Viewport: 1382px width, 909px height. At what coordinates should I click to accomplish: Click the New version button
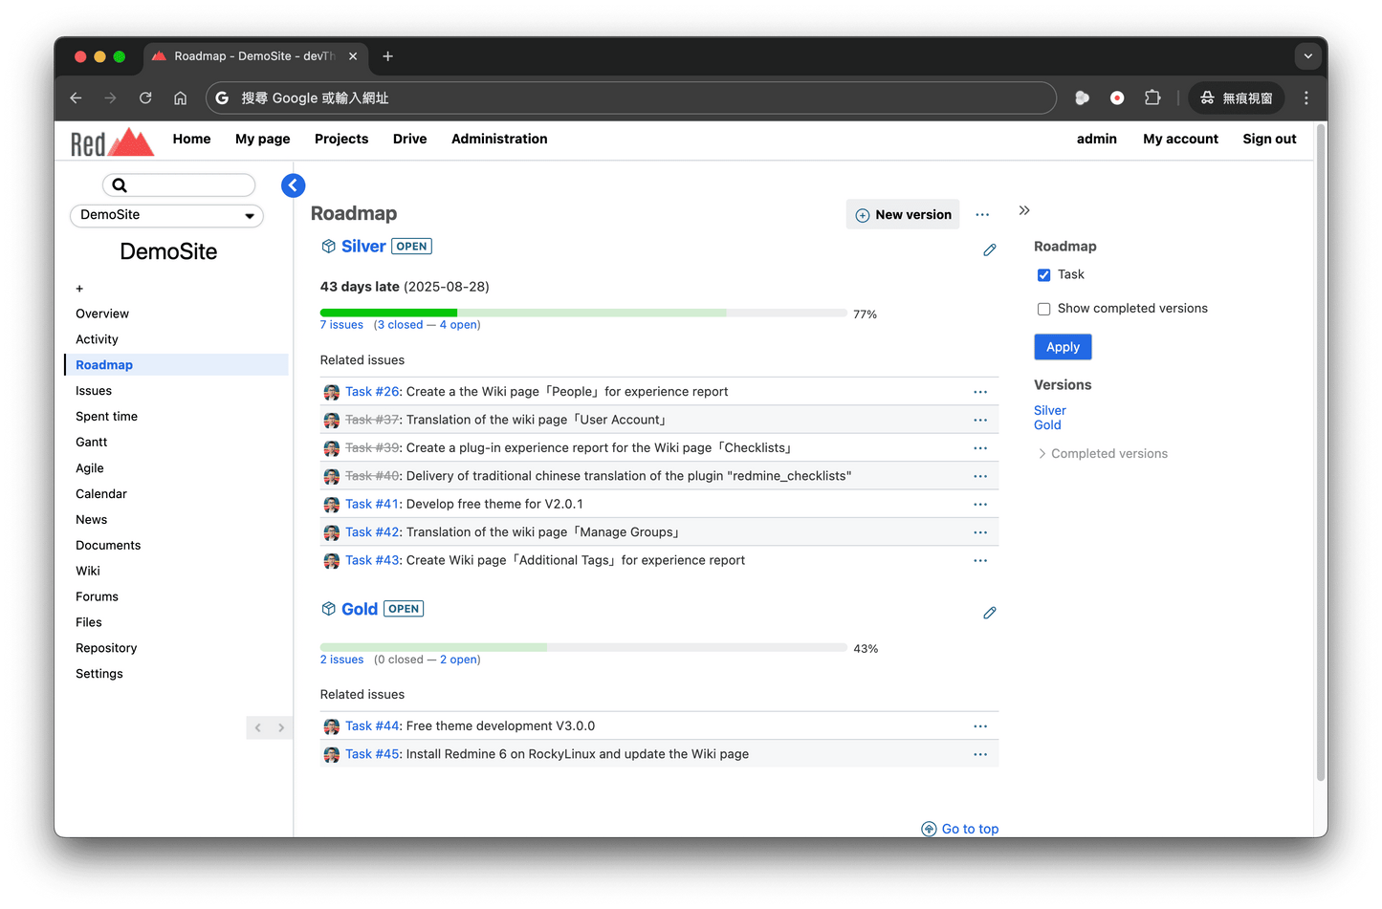coord(902,215)
